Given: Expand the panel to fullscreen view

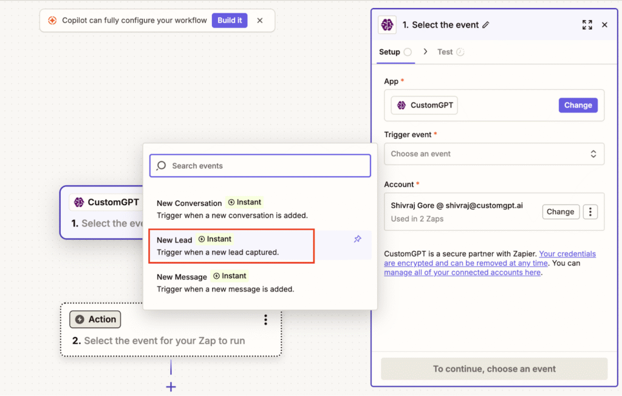Looking at the screenshot, I should click(587, 24).
